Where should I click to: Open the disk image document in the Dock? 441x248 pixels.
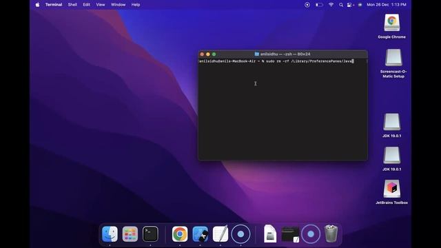click(x=270, y=234)
